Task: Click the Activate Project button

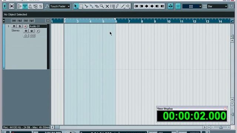Action: click(x=5, y=6)
